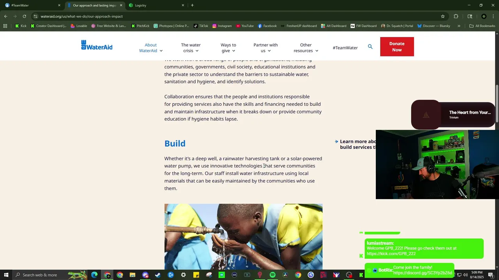Open the All Bookmarks folder

pyautogui.click(x=482, y=26)
